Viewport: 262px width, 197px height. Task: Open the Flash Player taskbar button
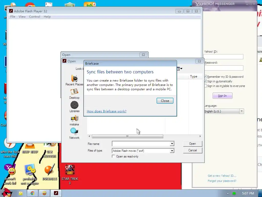point(56,193)
